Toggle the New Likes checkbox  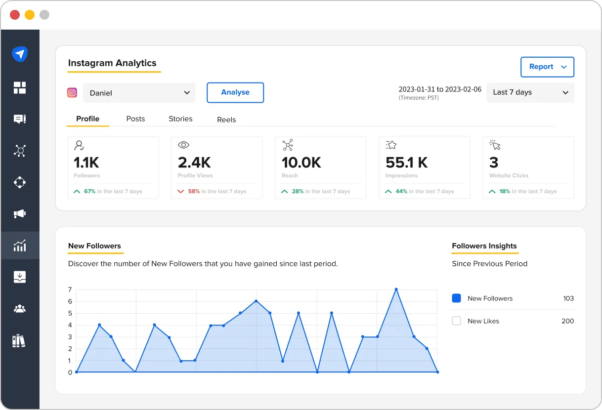457,321
